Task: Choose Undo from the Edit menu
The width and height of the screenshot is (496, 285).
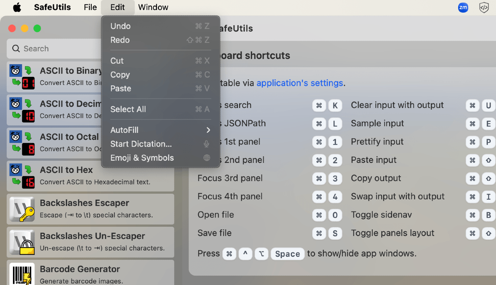Action: click(x=161, y=26)
